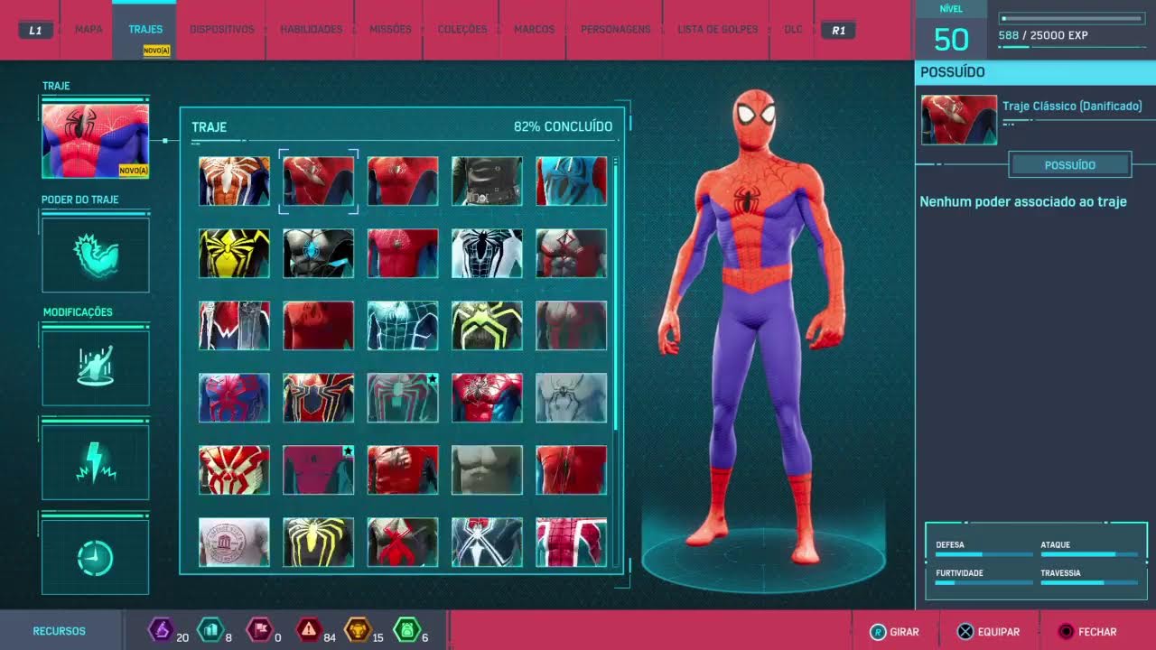Select the dark armored suit with blue chest light

pyautogui.click(x=319, y=253)
